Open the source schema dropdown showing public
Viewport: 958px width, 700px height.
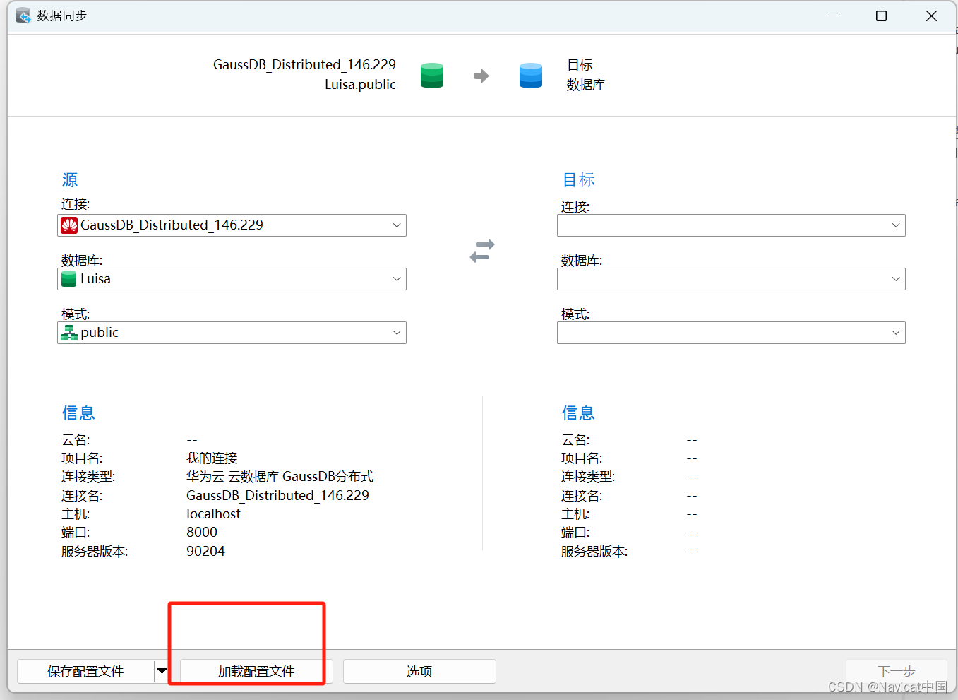click(232, 333)
